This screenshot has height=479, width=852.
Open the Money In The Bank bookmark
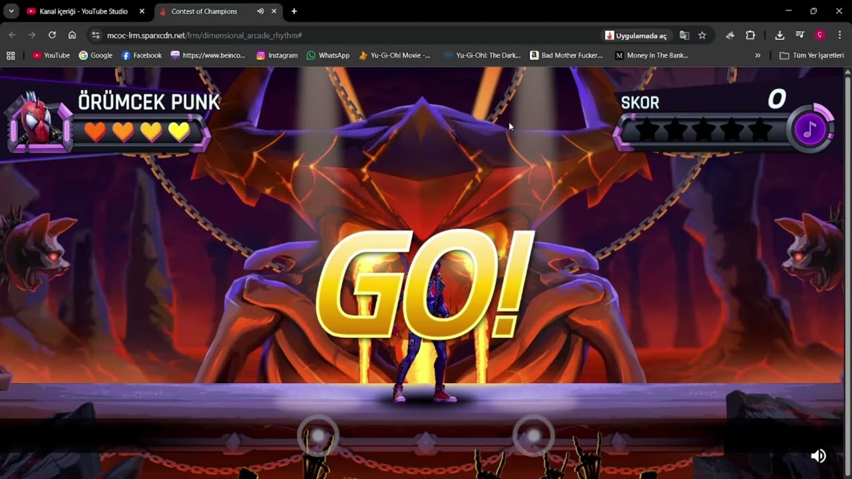[652, 55]
